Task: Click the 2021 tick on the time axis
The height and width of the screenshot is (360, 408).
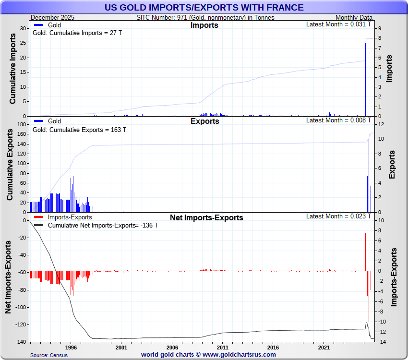Action: tap(324, 347)
